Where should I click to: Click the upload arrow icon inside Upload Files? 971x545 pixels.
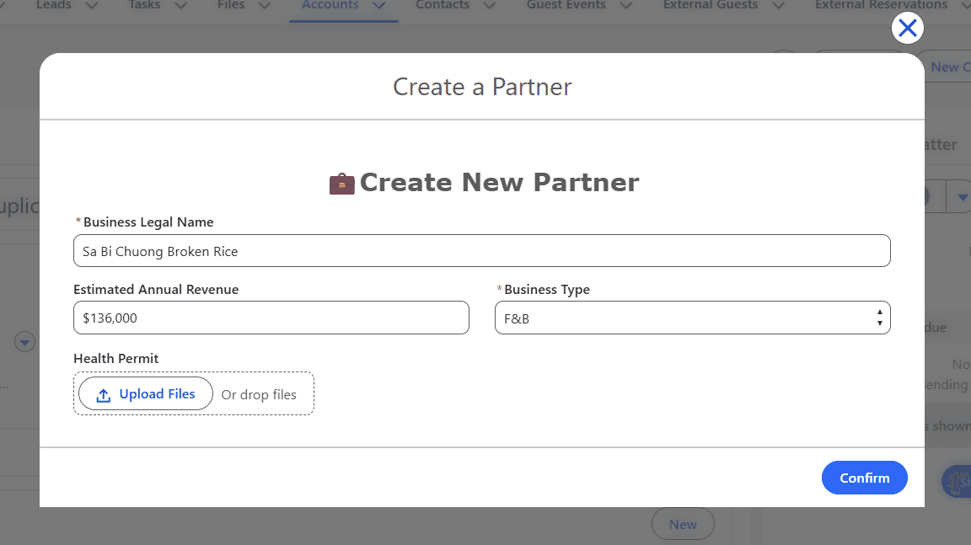103,393
